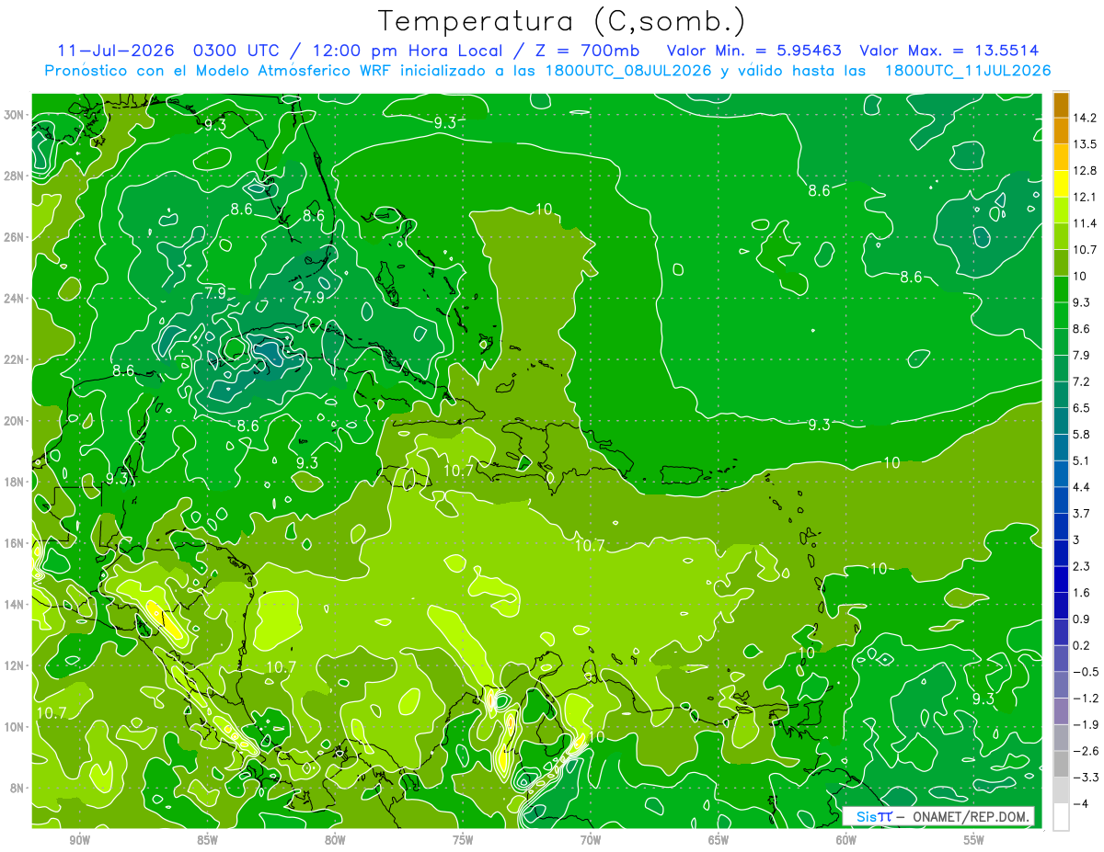Click the "Valor Max. = 13.5514" readout

(949, 51)
